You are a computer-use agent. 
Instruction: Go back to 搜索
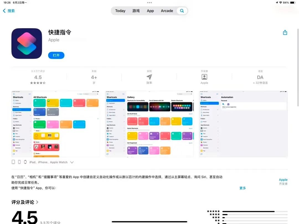tap(9, 11)
